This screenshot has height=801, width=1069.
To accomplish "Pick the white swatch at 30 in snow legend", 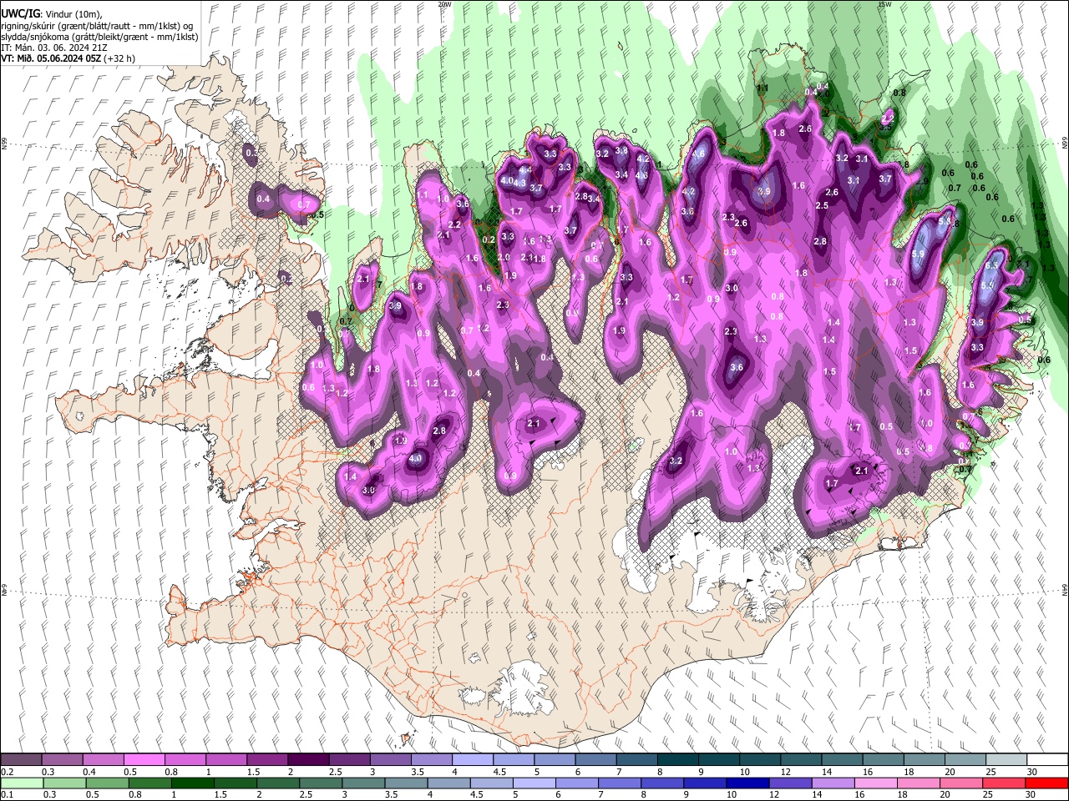I will [x=1047, y=759].
